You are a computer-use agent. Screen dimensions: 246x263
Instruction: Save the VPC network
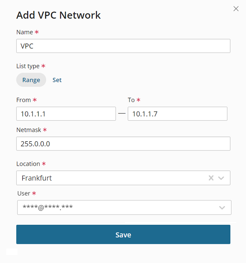click(123, 234)
